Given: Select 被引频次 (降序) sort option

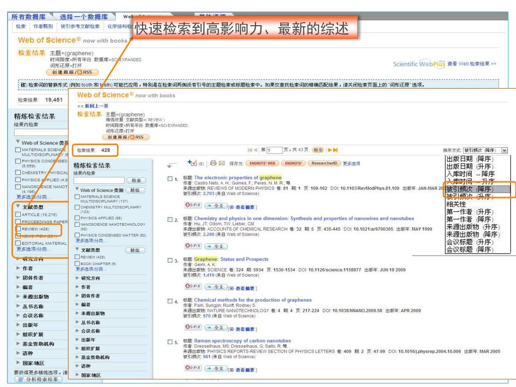Looking at the screenshot, I should [470, 189].
